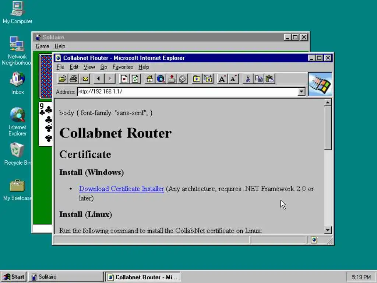Select the Inbox desktop icon
Screen dimensions: 377x283
point(17,83)
